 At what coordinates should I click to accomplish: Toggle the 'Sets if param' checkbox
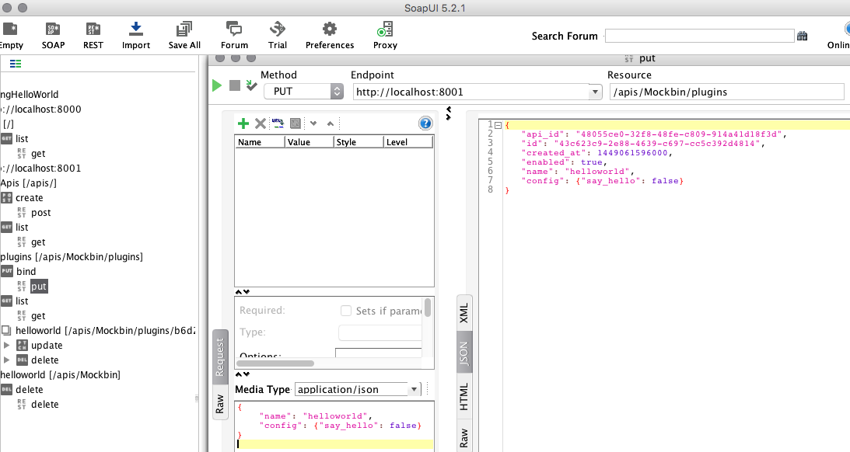(x=345, y=310)
